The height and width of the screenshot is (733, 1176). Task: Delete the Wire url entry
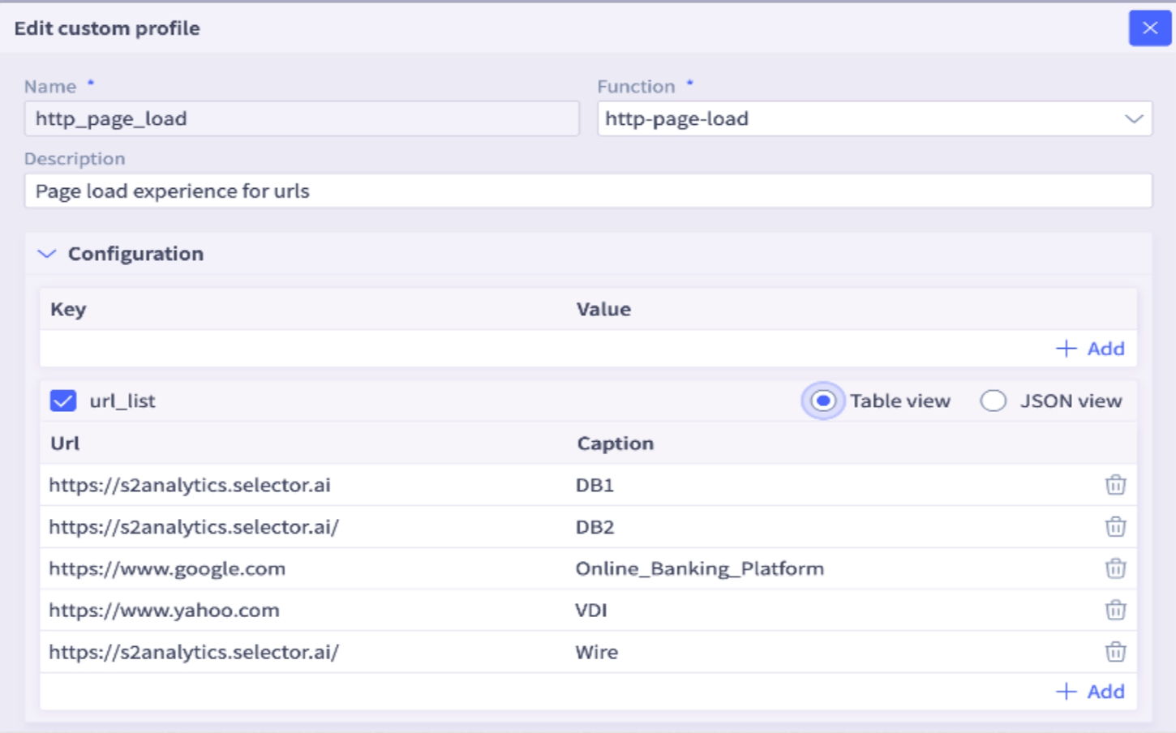[1116, 651]
